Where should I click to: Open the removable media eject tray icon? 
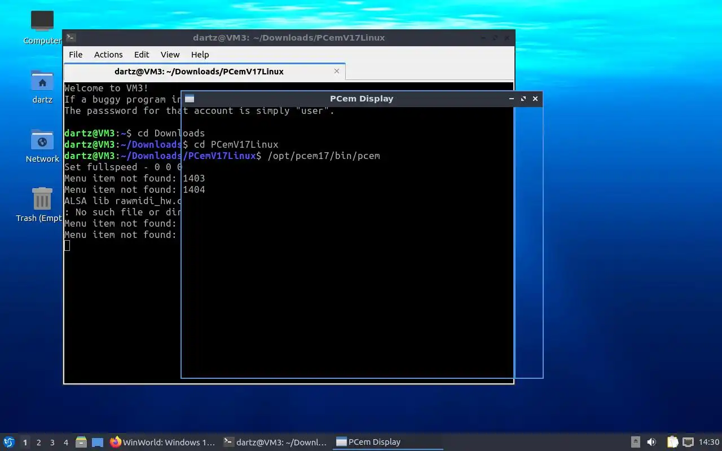pos(636,443)
